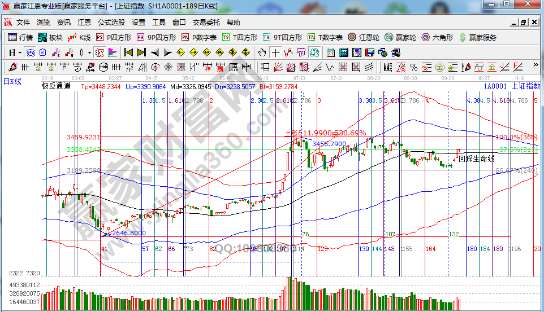This screenshot has width=544, height=312.
Task: Click the save floppy disk icon
Action: [370, 52]
